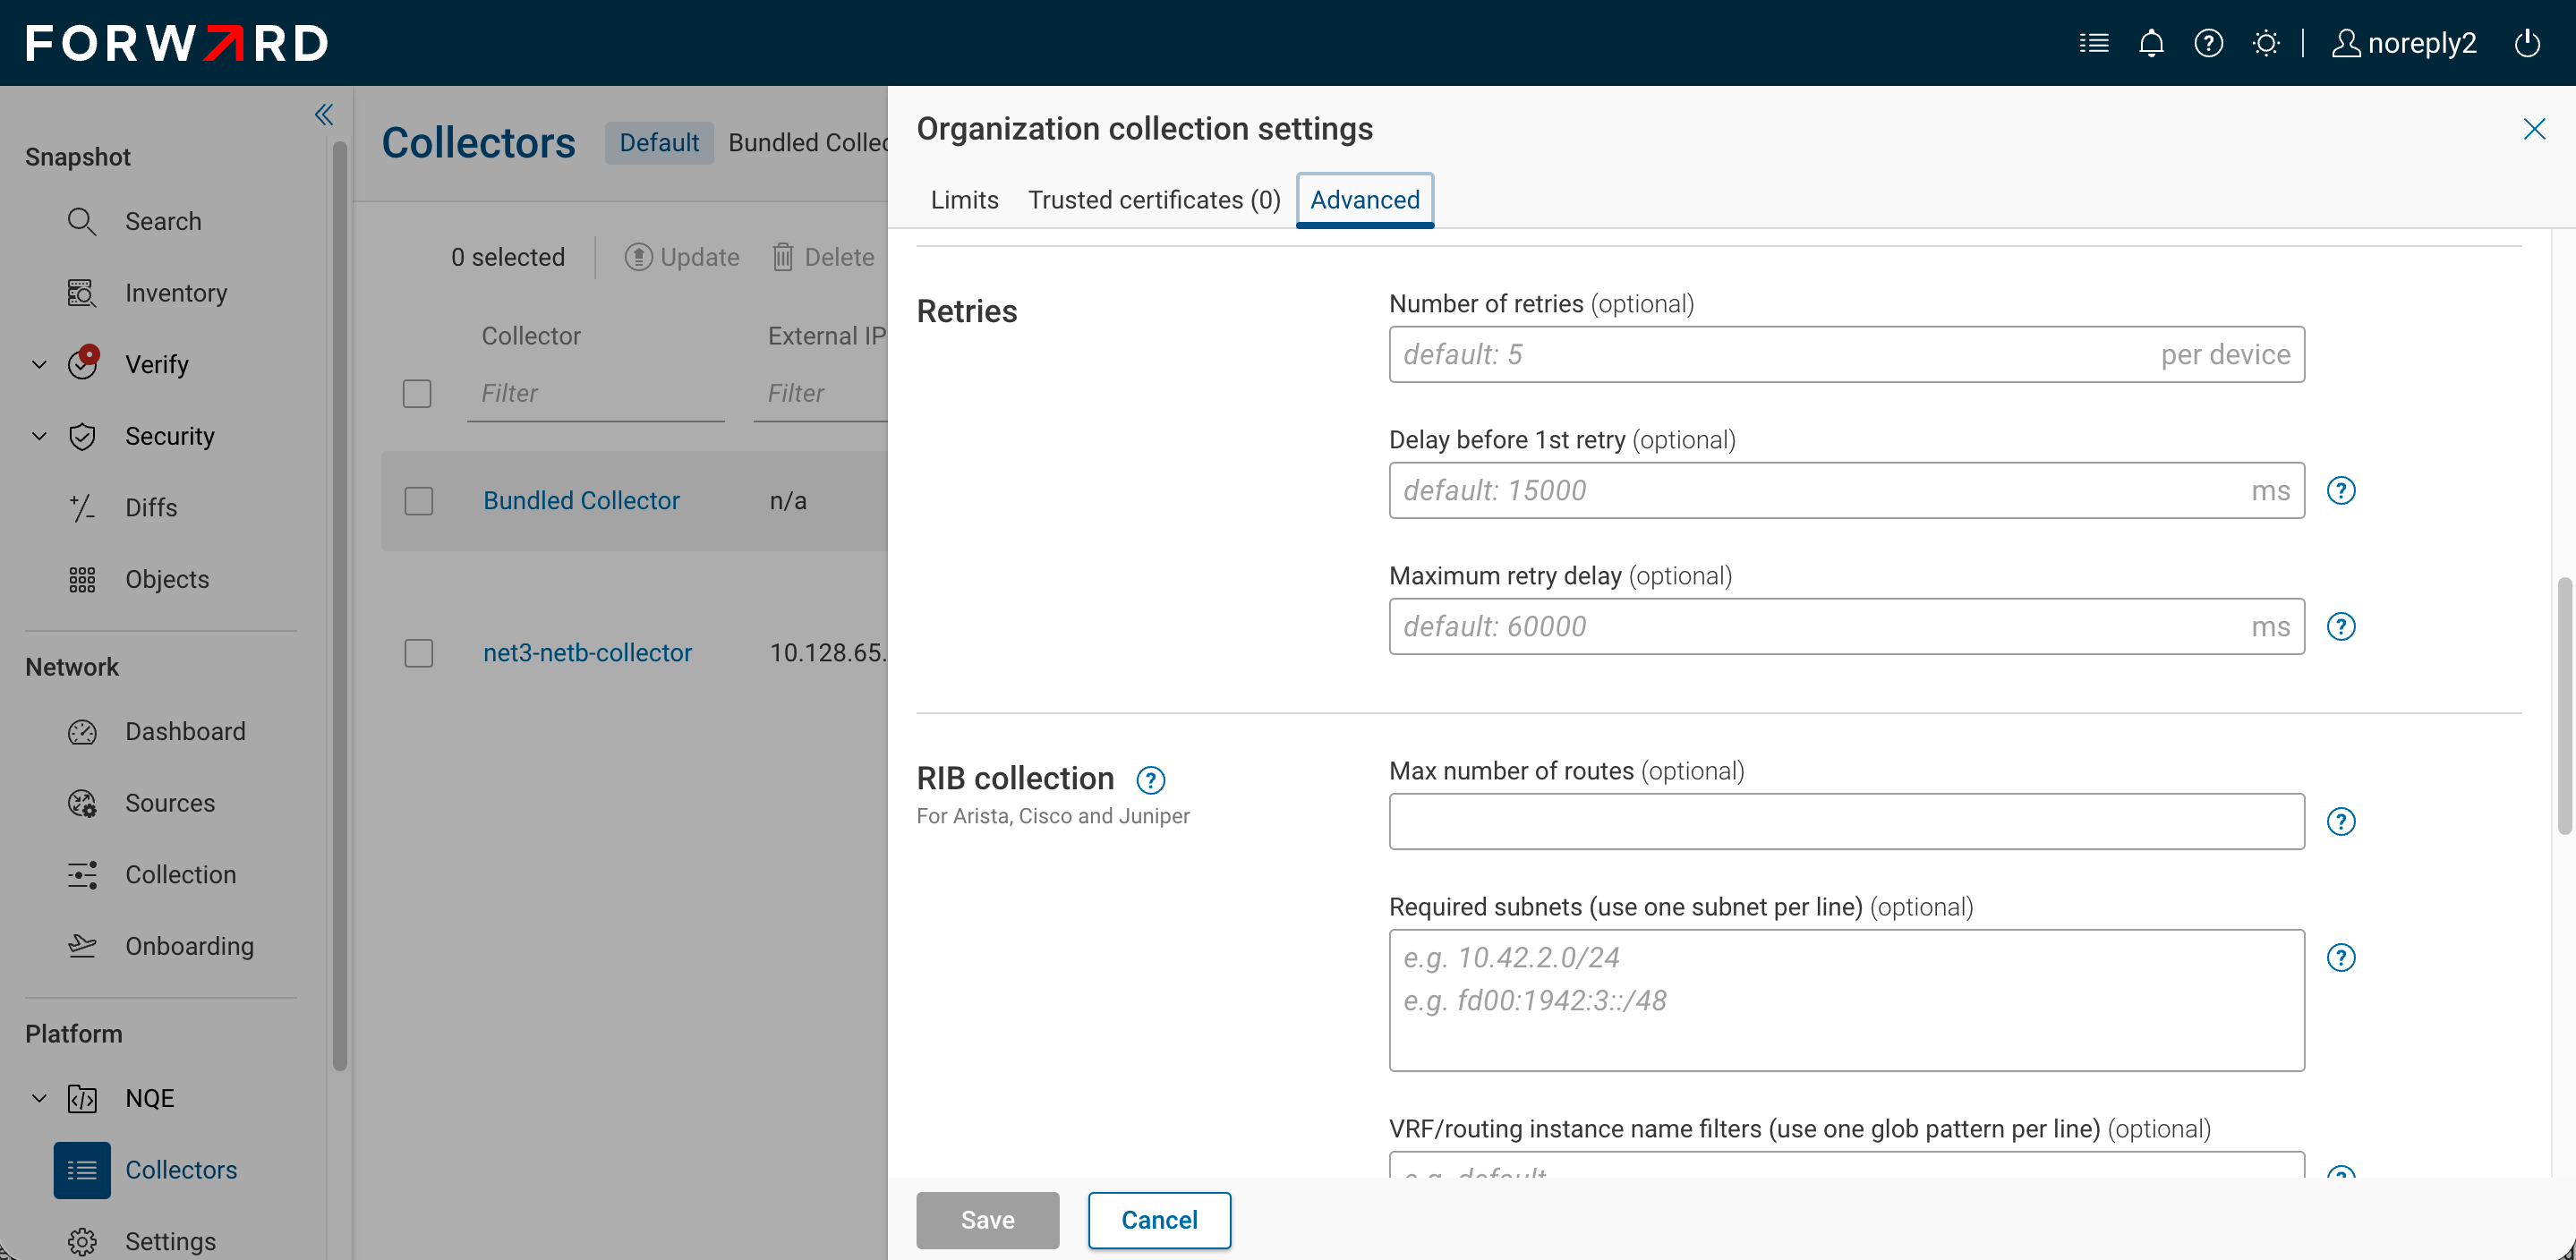
Task: Click the NQE code icon
Action: pyautogui.click(x=82, y=1098)
